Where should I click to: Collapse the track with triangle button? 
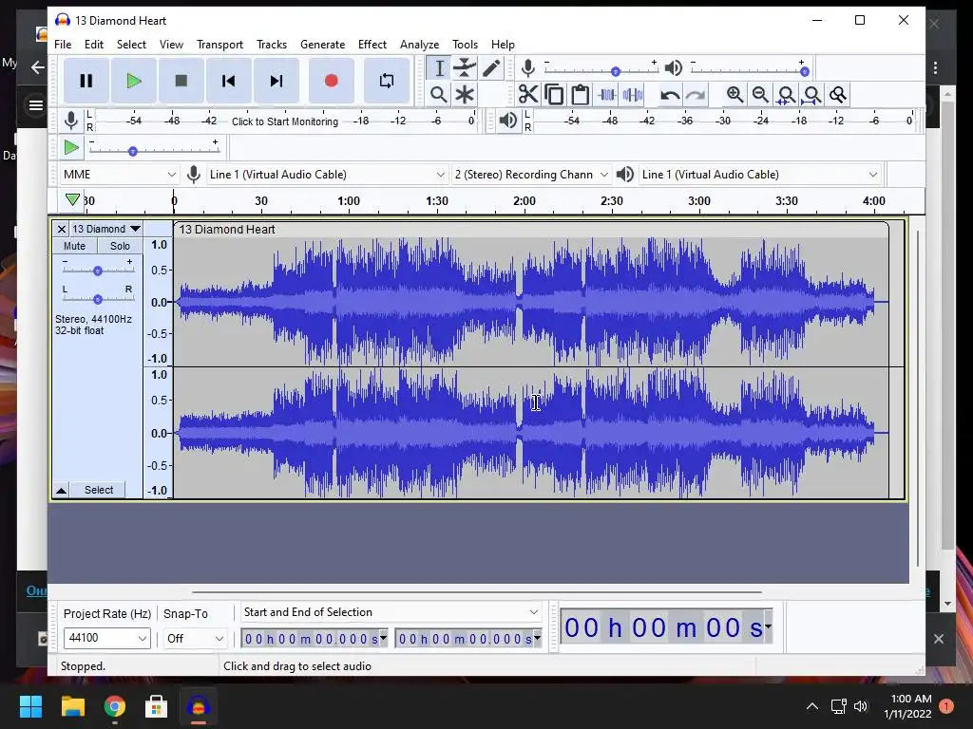point(61,491)
